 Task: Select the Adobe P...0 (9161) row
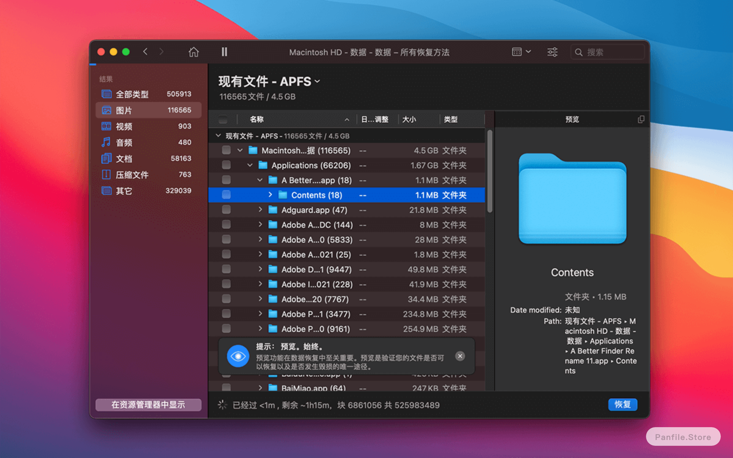pos(347,329)
